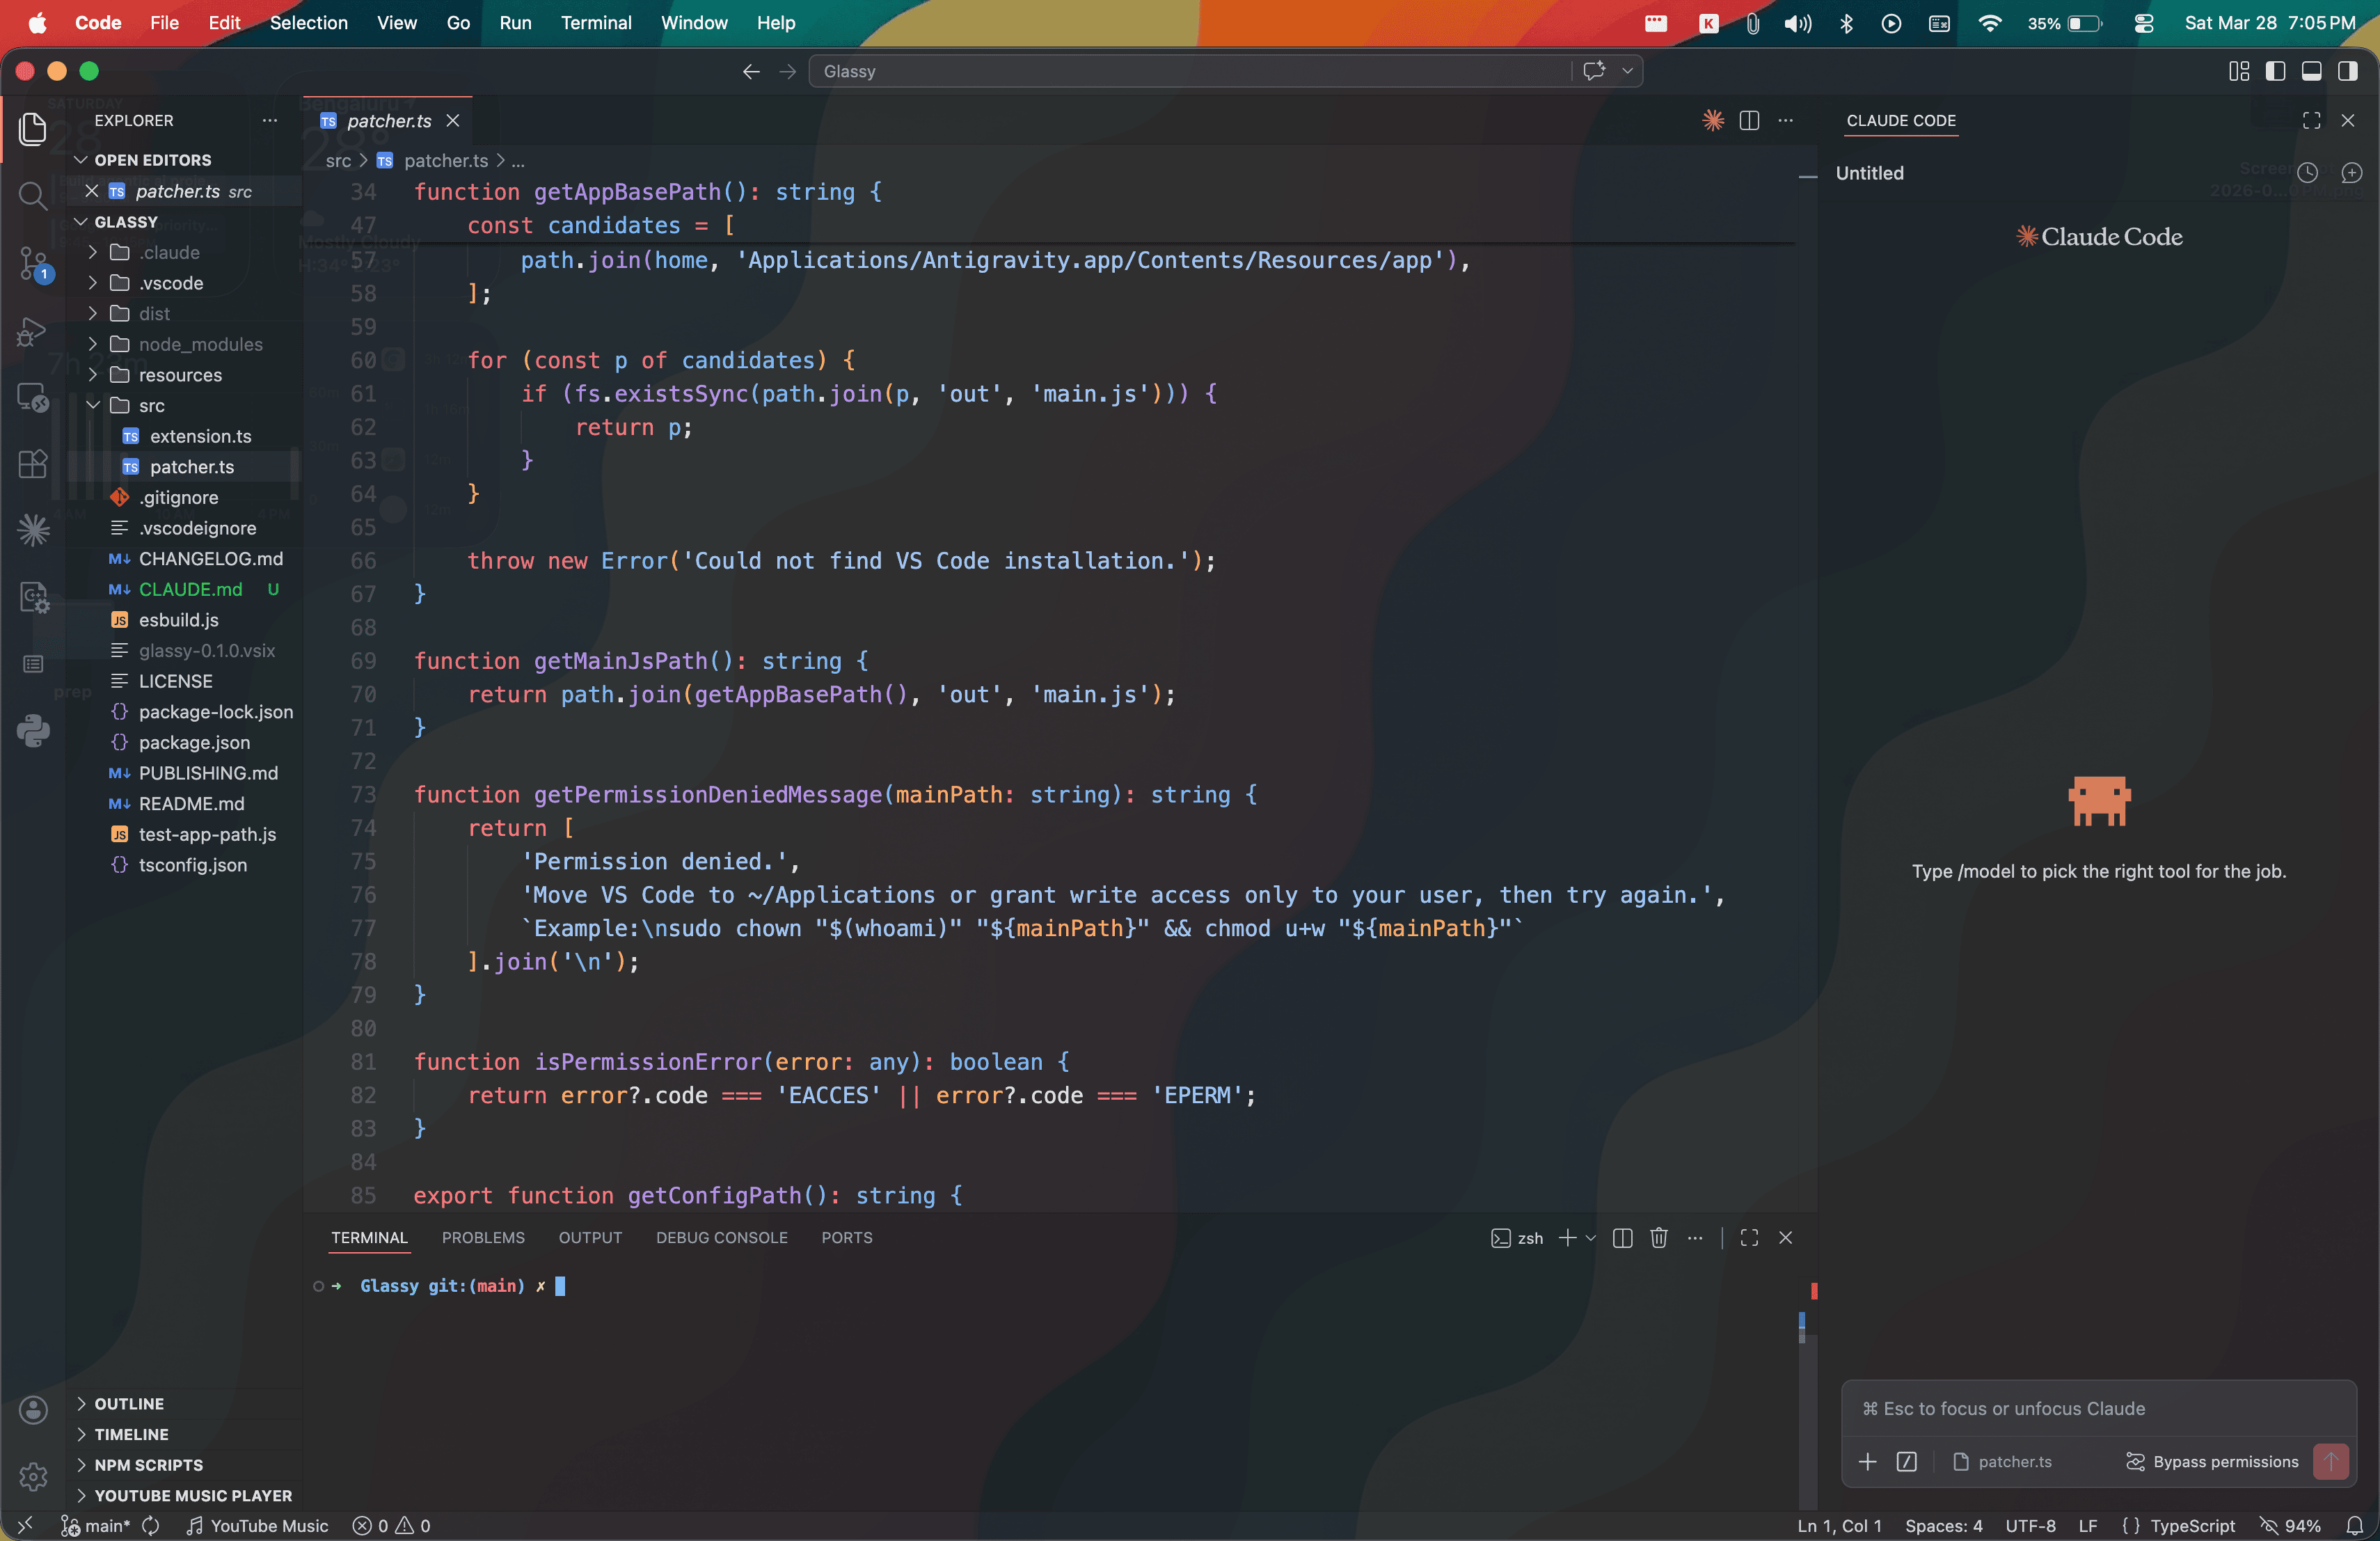Maximize the terminal panel size
Image resolution: width=2380 pixels, height=1541 pixels.
coord(1749,1238)
